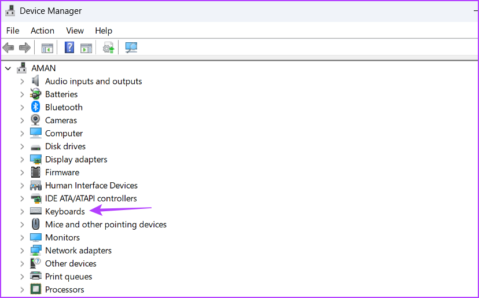Viewport: 479px width, 298px height.
Task: Expand the Keyboards category
Action: click(22, 212)
